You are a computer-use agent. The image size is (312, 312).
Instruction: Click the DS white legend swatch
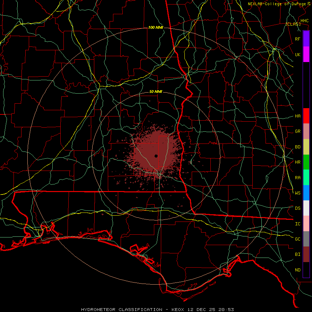tap(306, 208)
